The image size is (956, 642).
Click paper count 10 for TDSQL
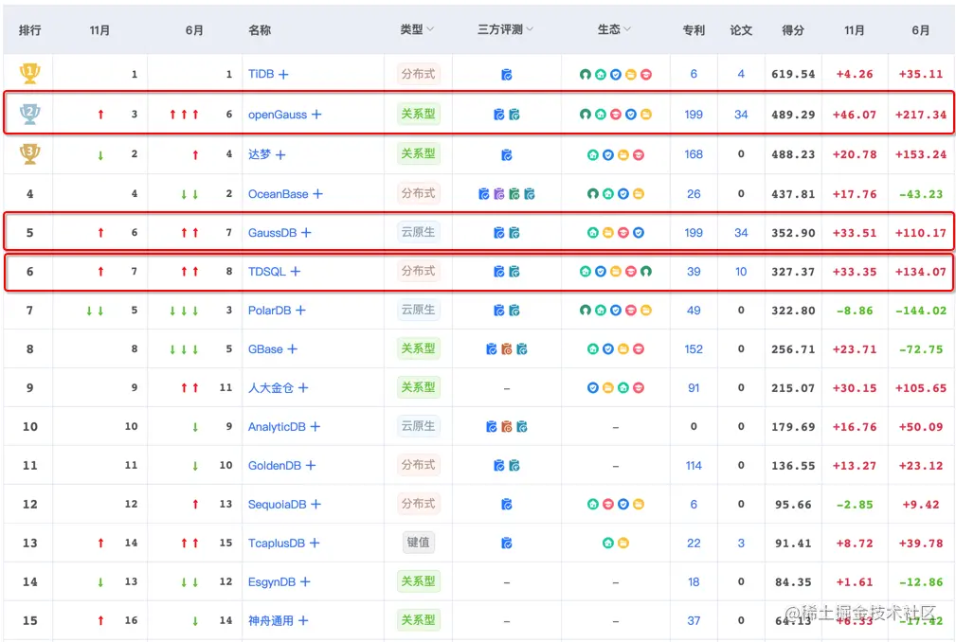[741, 272]
